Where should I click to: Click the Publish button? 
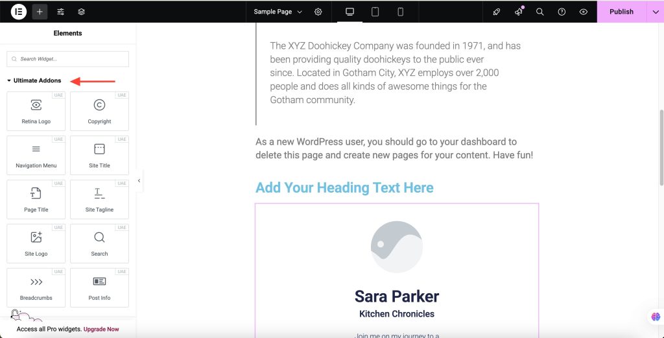tap(621, 12)
